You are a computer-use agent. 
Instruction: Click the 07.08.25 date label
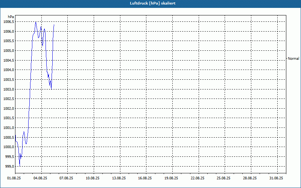pos(66,178)
